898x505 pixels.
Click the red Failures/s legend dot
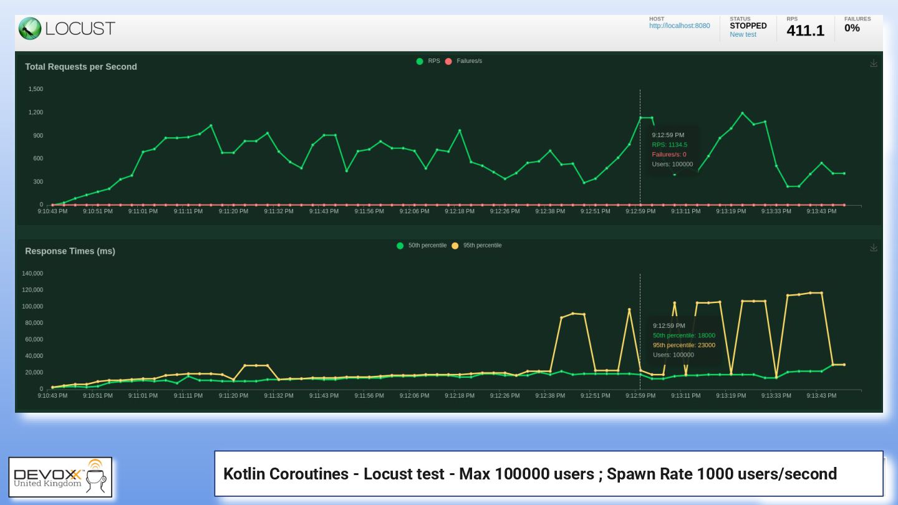(x=448, y=61)
